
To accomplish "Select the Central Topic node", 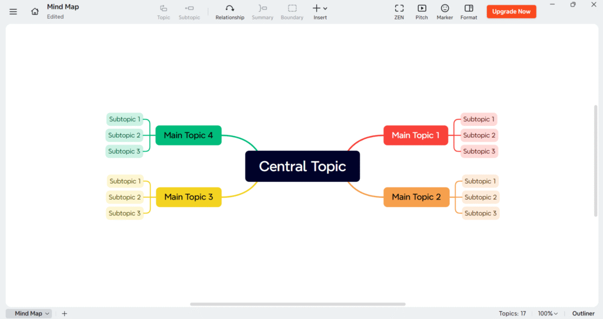I will coord(302,166).
